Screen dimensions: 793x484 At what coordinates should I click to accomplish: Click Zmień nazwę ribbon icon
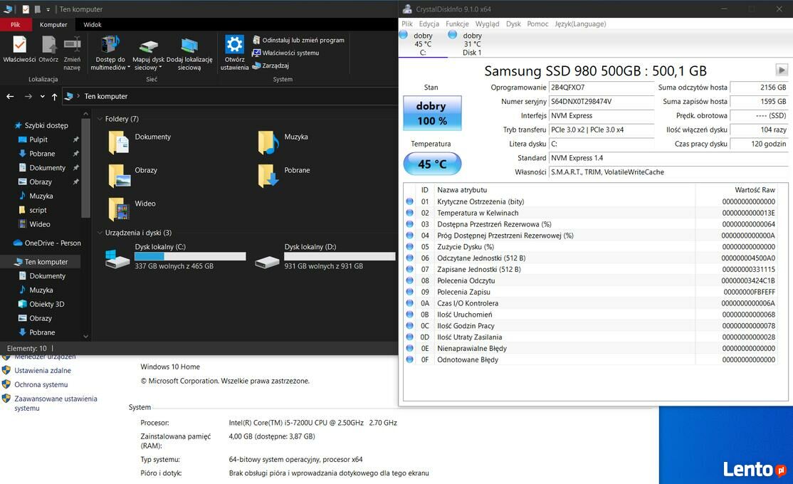[73, 45]
